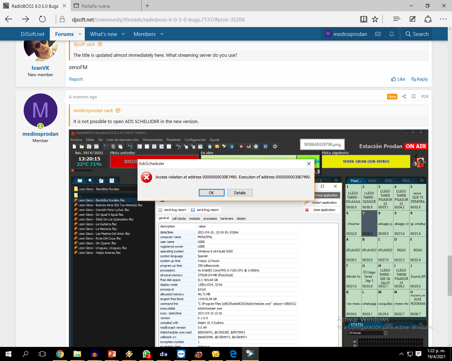452x361 pixels.
Task: Open TeamViewer from the taskbar
Action: tap(181, 354)
